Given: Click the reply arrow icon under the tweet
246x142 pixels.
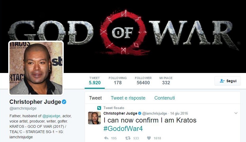Looking at the screenshot, I should 106,138.
